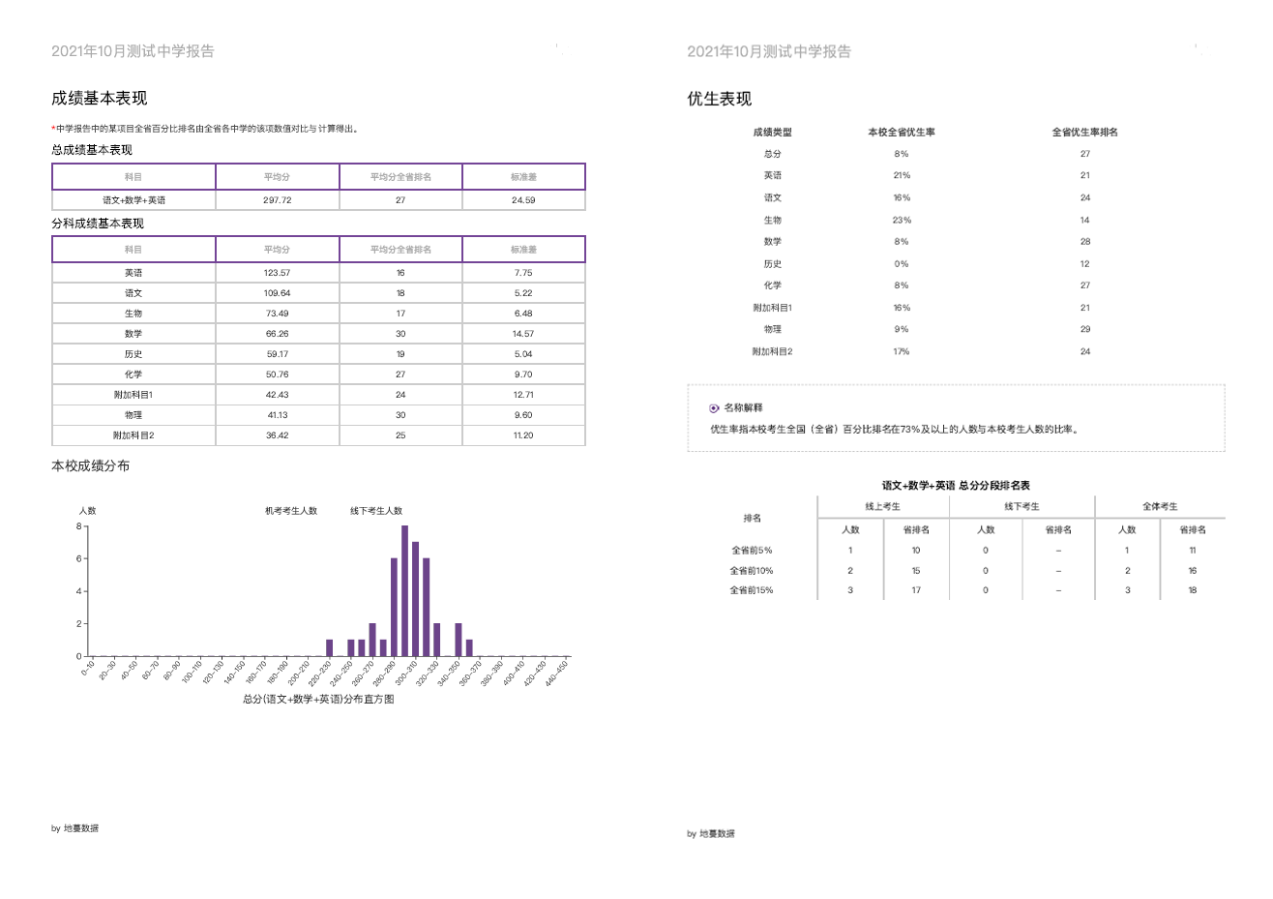Click 化学 average score 50.76
Screen dimensions: 1273x899
277,375
